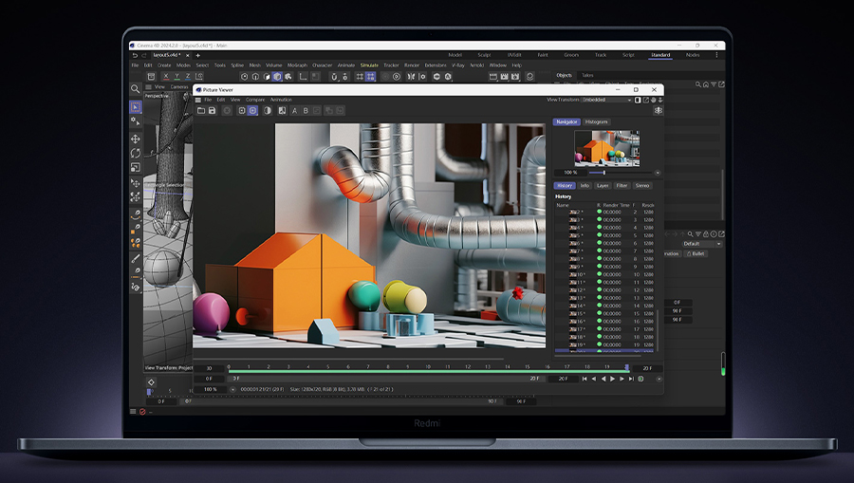This screenshot has height=483, width=854.
Task: Toggle the Y axis lock
Action: (177, 77)
